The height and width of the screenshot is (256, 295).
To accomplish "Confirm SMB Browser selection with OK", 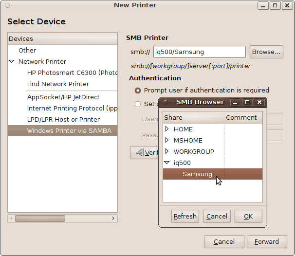I will pos(248,217).
